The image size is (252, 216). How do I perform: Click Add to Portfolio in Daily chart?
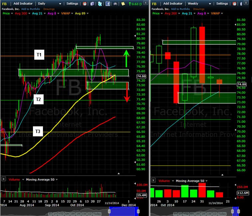coord(31,9)
